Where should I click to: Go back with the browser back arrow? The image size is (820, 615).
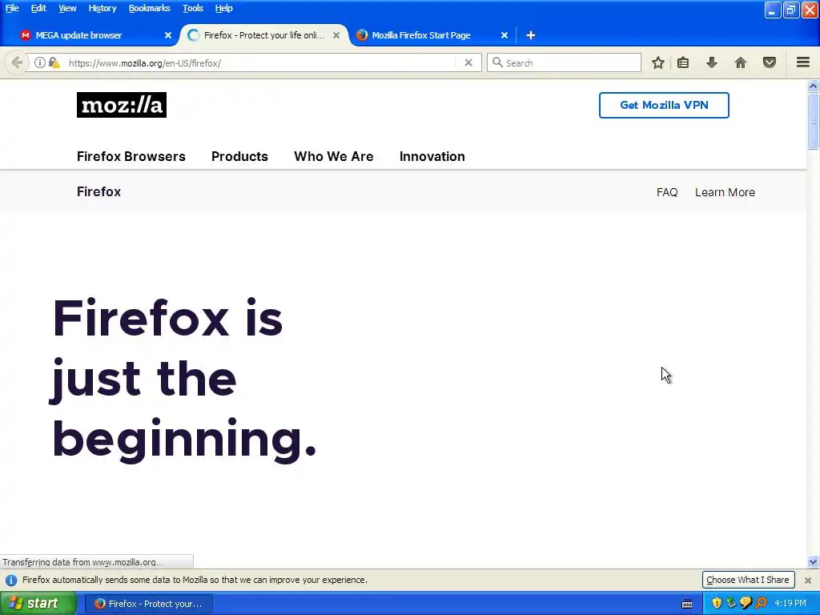[17, 62]
